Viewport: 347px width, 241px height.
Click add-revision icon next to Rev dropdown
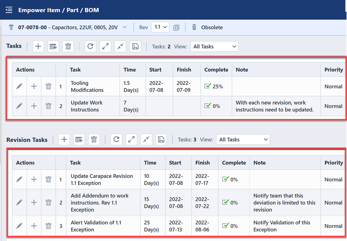pos(176,28)
